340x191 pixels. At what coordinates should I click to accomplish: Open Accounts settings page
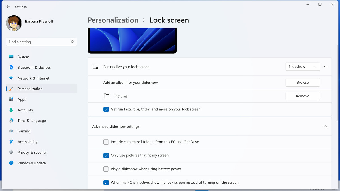pos(41,110)
